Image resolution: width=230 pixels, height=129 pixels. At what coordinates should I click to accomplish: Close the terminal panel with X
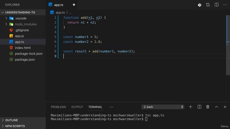(x=225, y=107)
